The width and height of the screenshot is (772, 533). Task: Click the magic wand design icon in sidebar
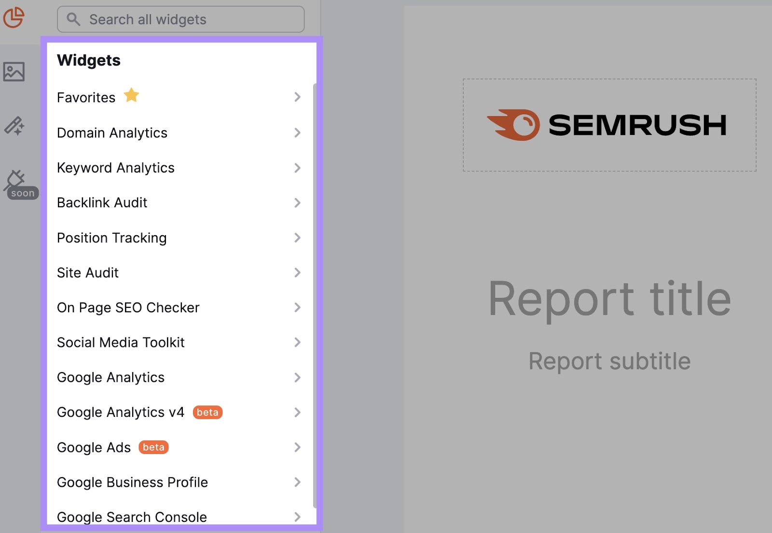(14, 126)
